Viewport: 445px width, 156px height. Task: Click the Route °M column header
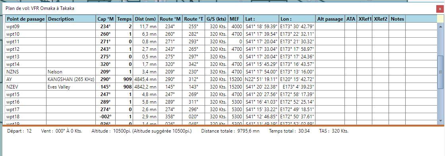pos(170,19)
